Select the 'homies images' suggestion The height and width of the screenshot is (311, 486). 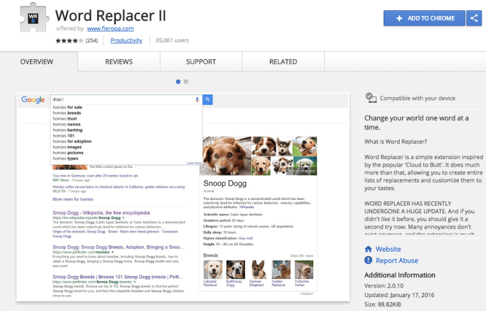tap(67, 147)
